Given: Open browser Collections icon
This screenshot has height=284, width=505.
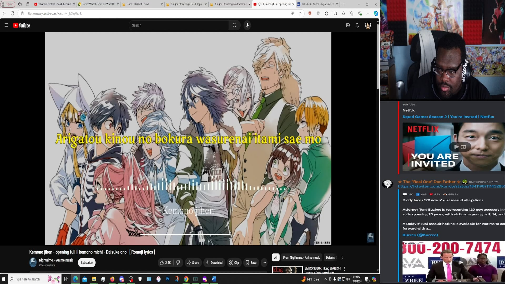Looking at the screenshot, I should [352, 13].
